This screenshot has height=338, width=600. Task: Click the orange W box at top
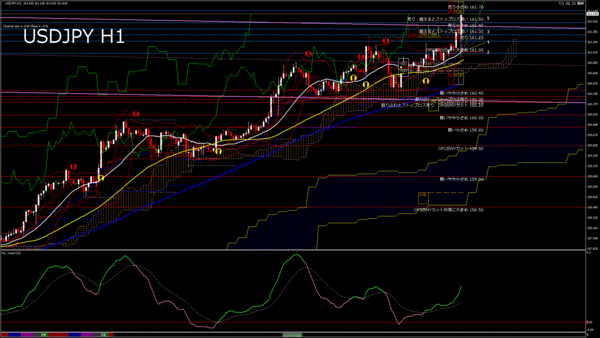tap(456, 11)
